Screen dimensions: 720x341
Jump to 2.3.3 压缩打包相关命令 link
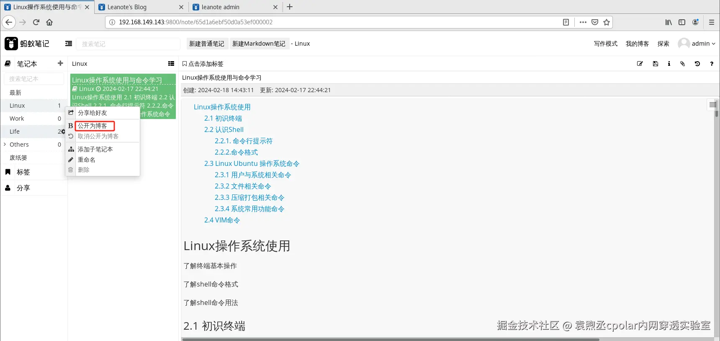click(249, 198)
